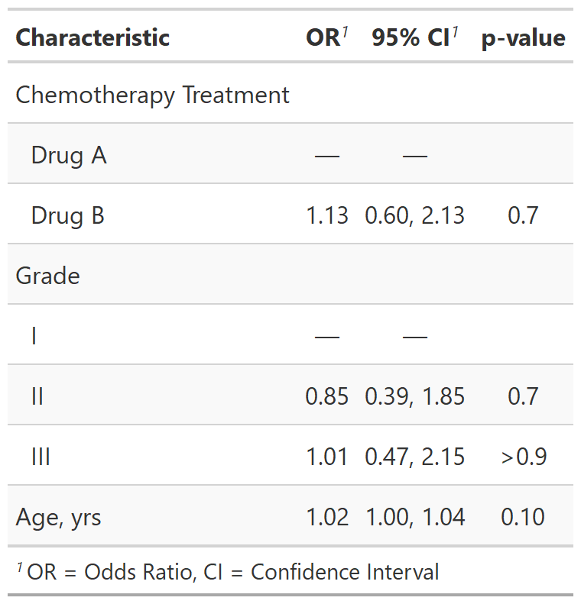Image resolution: width=581 pixels, height=604 pixels.
Task: Select Drug B odds ratio 1.13
Action: [x=327, y=216]
